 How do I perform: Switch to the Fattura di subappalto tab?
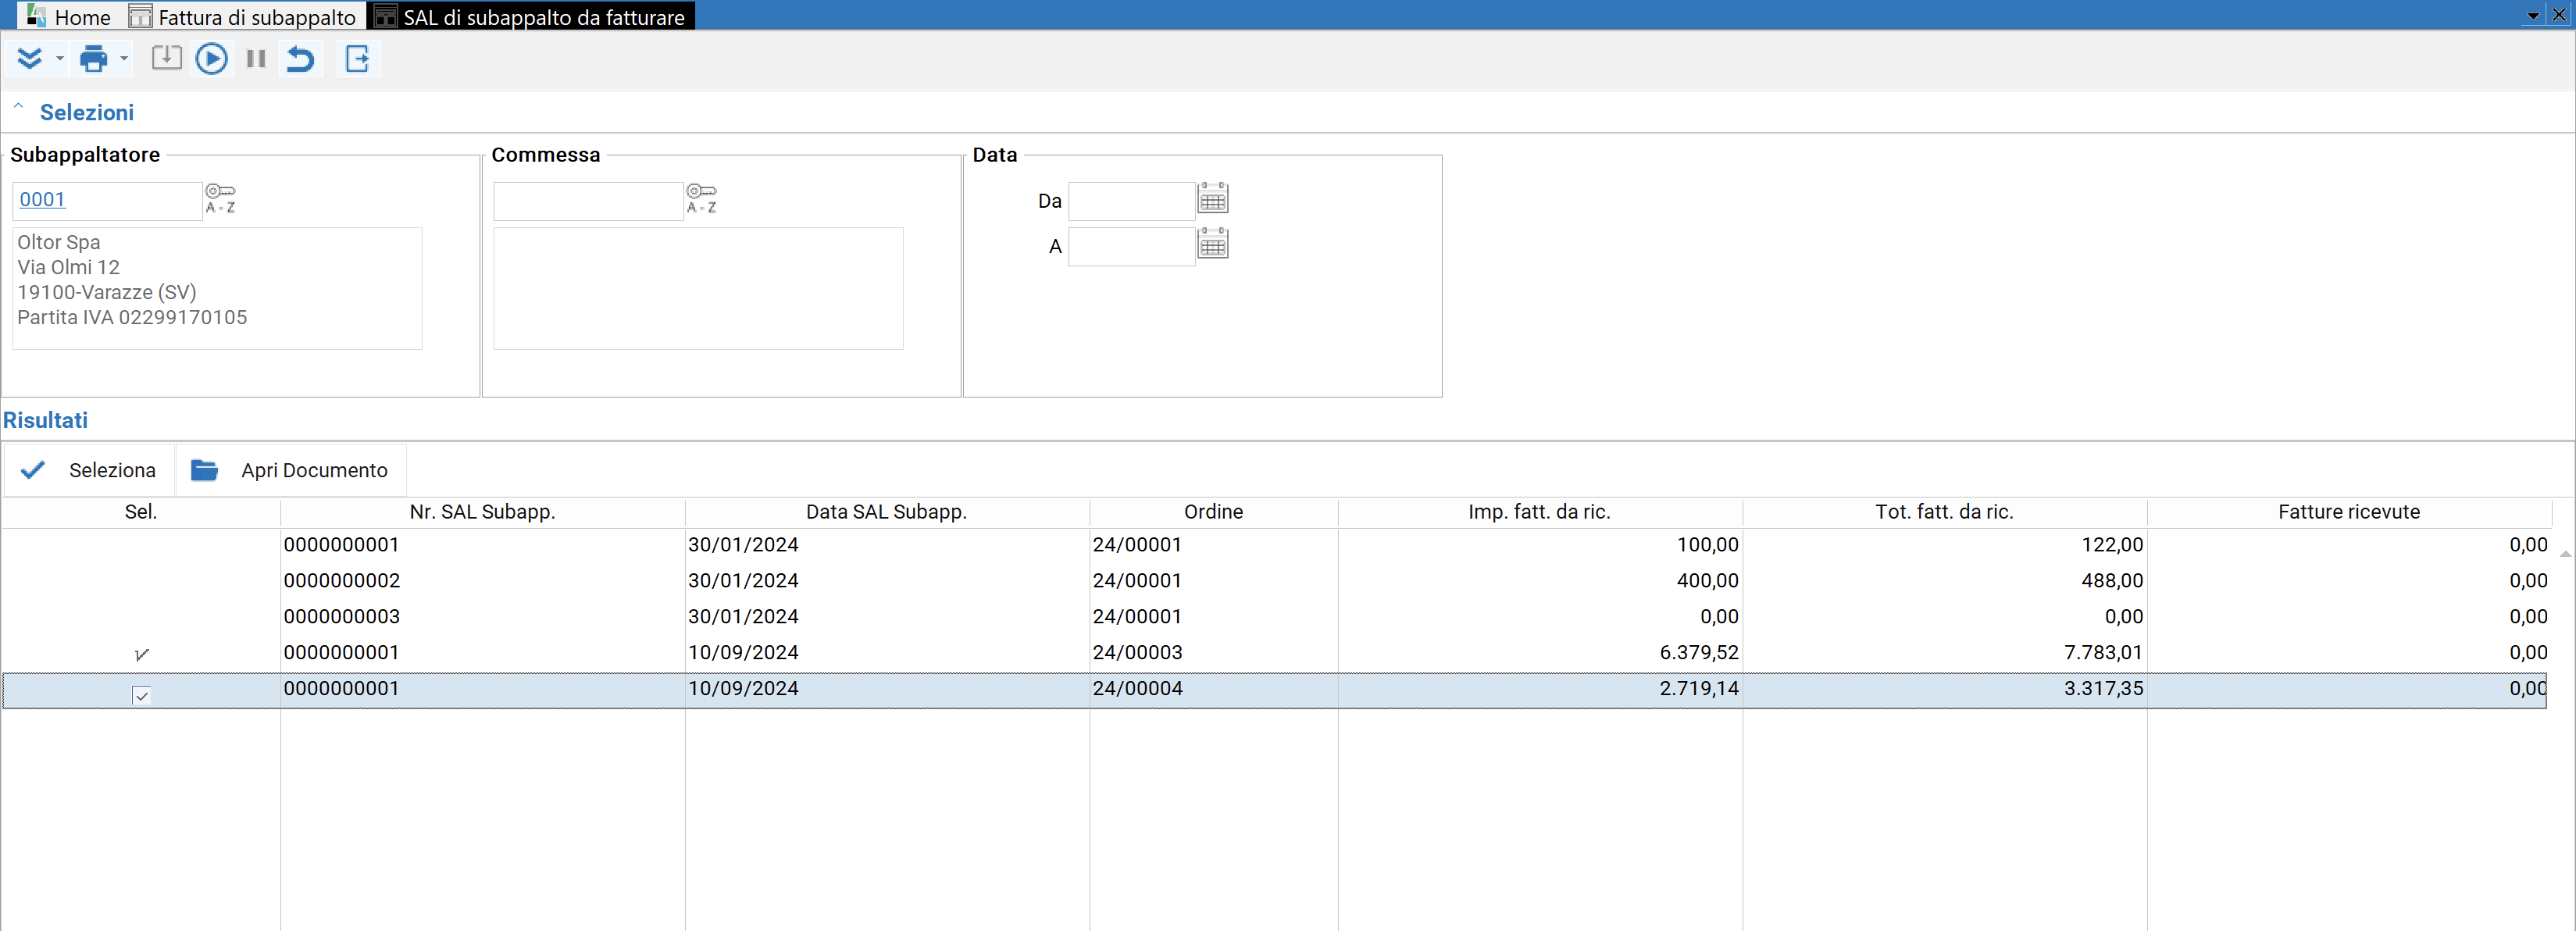click(x=243, y=17)
